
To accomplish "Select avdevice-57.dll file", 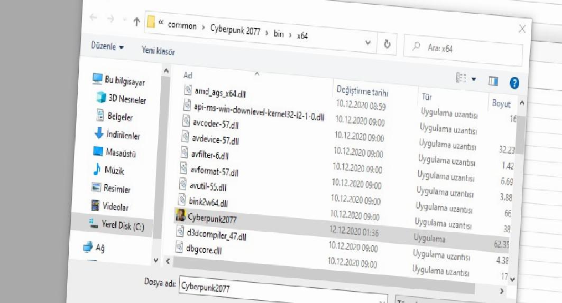I will click(x=215, y=139).
